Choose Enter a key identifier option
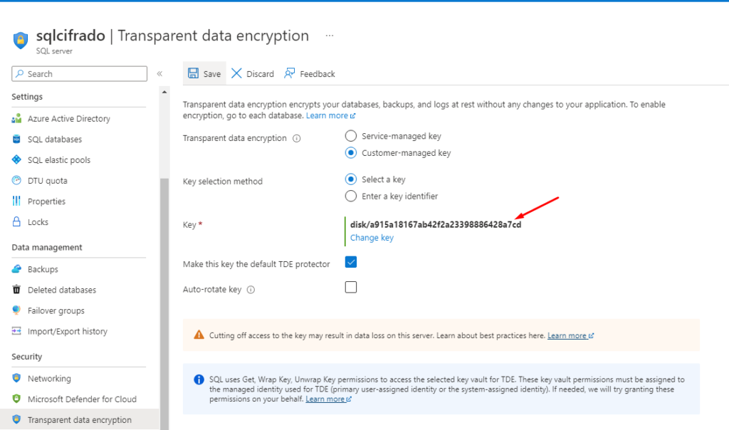 coord(350,196)
